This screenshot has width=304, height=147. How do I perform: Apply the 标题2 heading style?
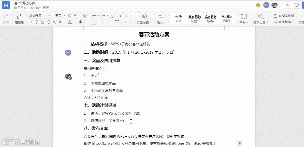tap(211, 19)
